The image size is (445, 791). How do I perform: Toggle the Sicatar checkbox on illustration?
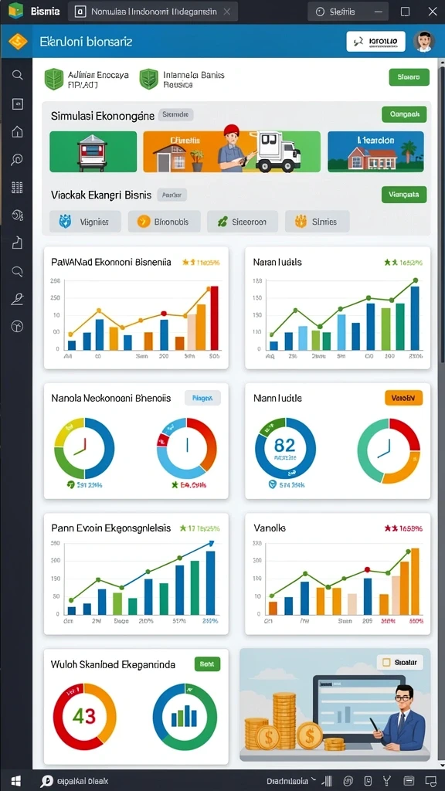coord(387,662)
